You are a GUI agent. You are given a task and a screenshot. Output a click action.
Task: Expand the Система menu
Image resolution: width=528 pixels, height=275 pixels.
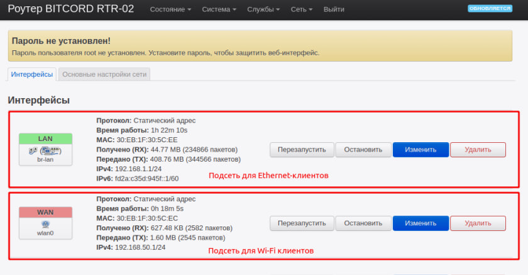pos(219,9)
